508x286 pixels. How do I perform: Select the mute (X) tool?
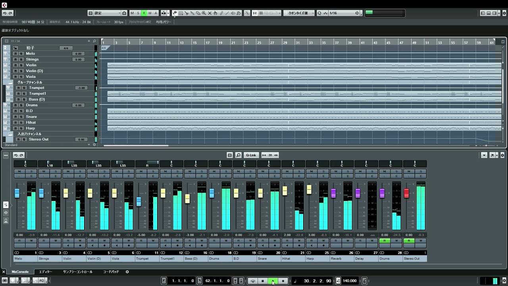(210, 13)
